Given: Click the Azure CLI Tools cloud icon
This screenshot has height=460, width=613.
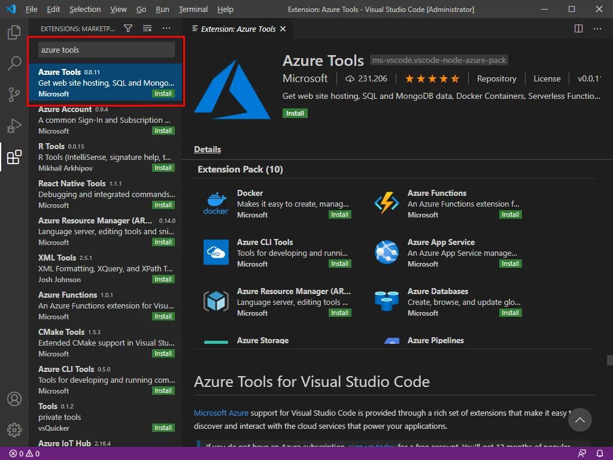Looking at the screenshot, I should [x=216, y=252].
